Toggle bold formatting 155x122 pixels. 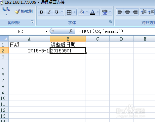(x=42, y=12)
